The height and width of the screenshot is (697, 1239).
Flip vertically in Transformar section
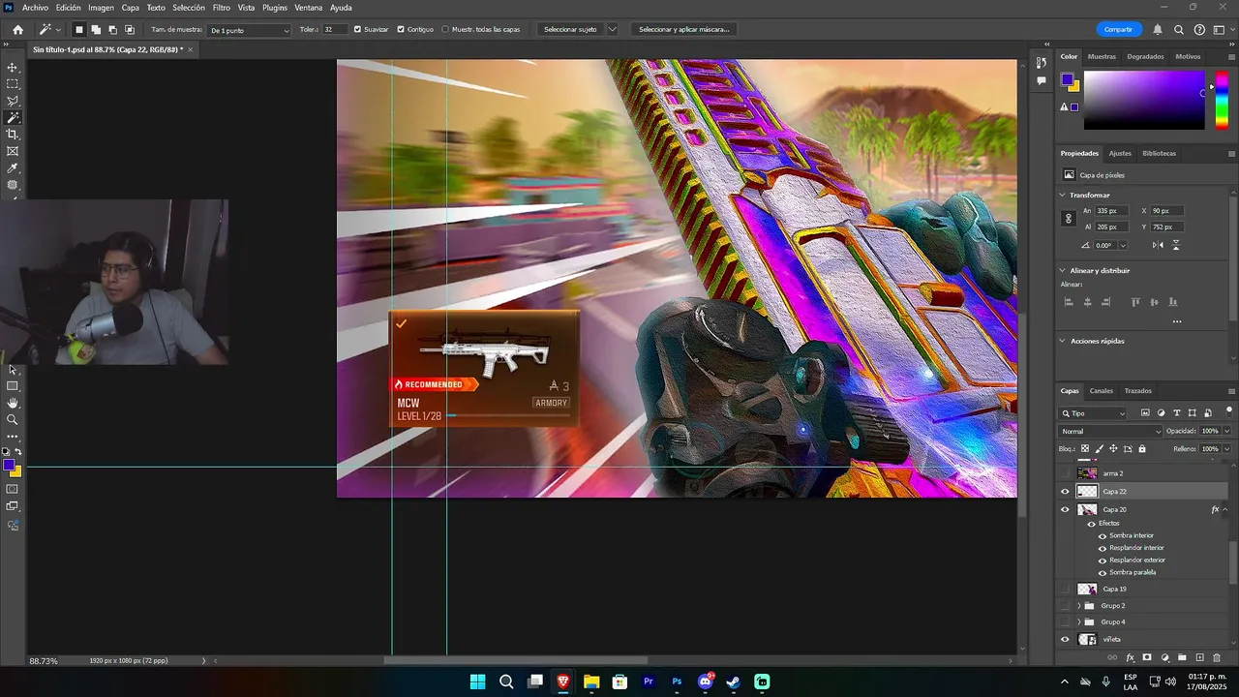(x=1176, y=245)
